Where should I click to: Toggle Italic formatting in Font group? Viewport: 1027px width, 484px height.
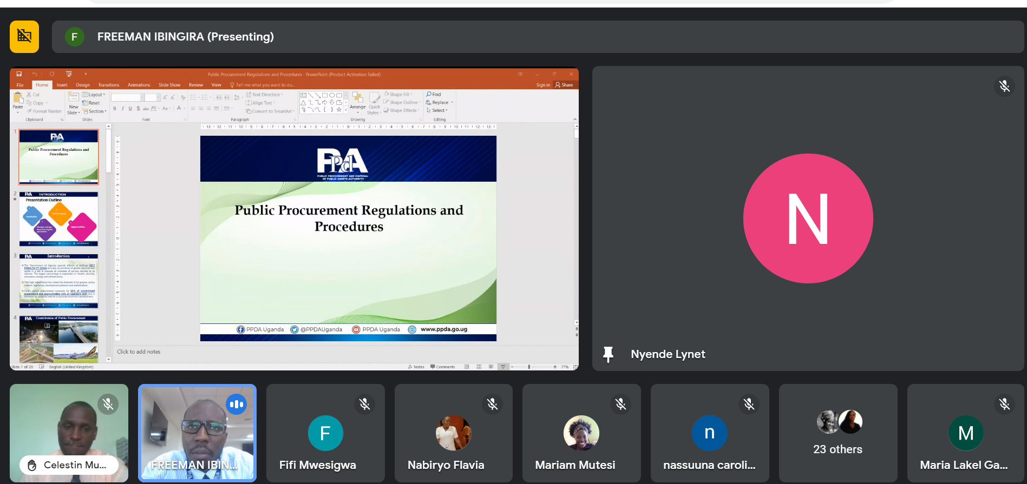[x=122, y=108]
